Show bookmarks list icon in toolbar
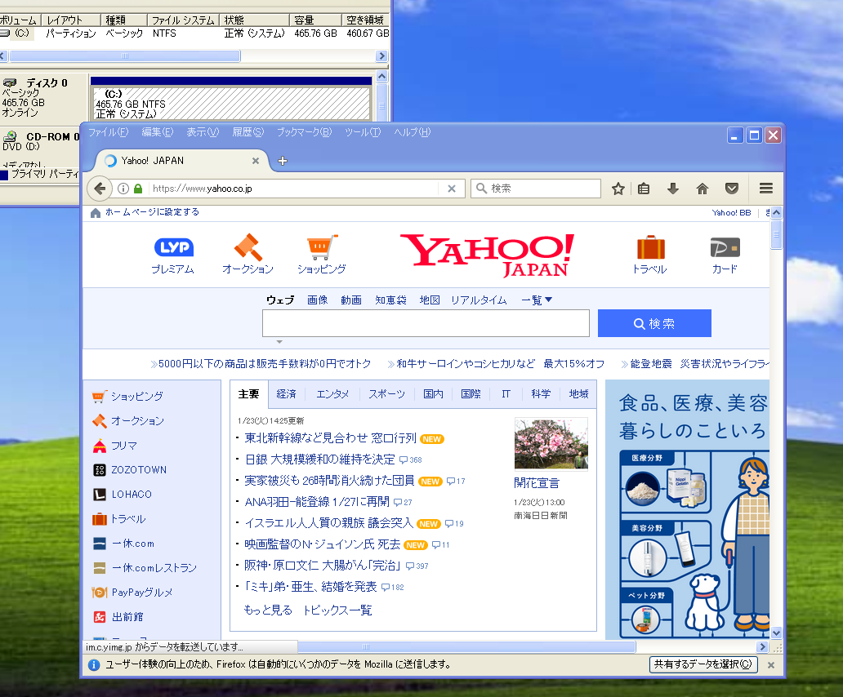This screenshot has height=697, width=843. 644,189
